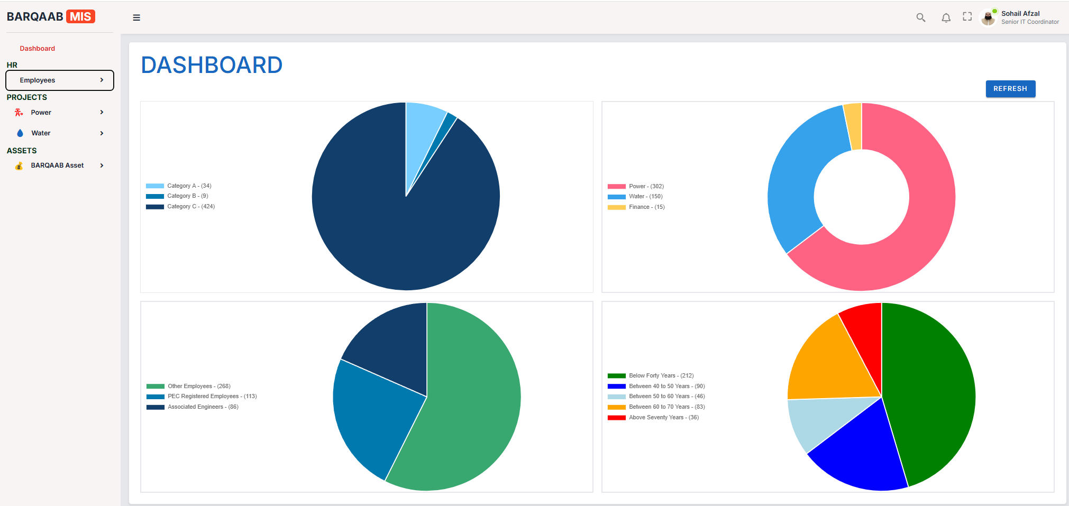The image size is (1069, 506).
Task: Click the Power tower icon in sidebar
Action: click(19, 113)
